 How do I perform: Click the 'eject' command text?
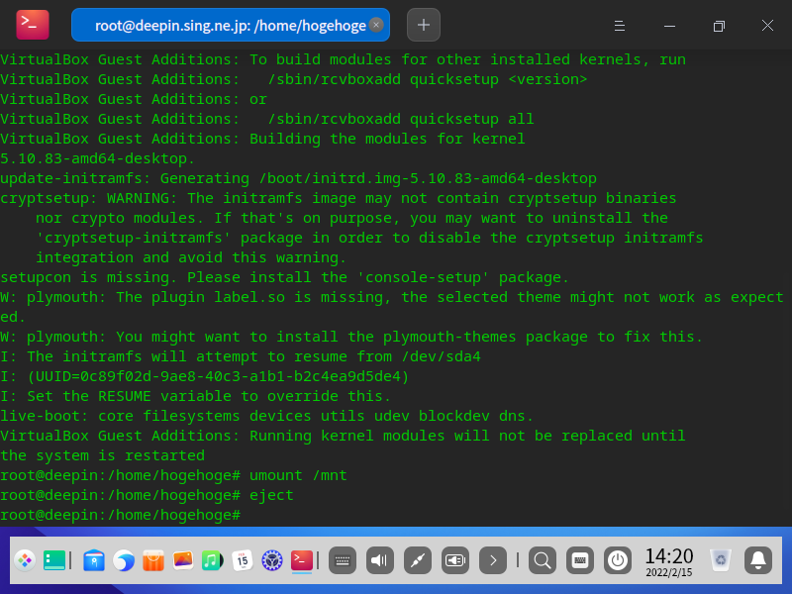pyautogui.click(x=271, y=495)
